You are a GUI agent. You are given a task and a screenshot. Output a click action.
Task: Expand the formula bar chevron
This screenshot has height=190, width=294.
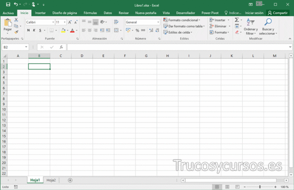(x=290, y=47)
